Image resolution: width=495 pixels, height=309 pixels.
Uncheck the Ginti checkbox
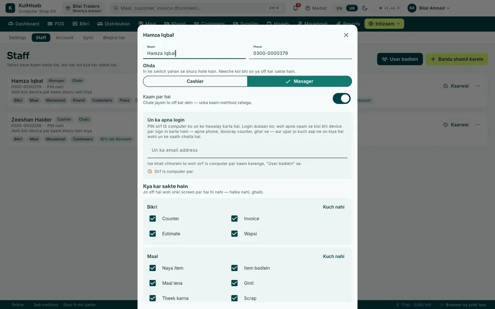click(234, 283)
